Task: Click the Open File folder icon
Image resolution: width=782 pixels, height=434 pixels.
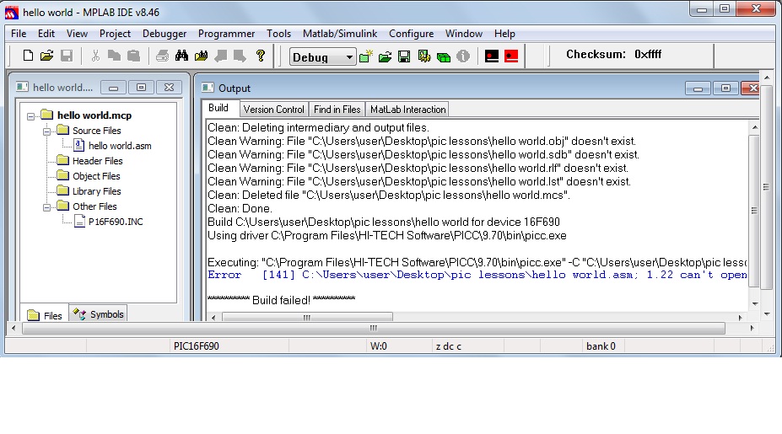Action: coord(47,56)
